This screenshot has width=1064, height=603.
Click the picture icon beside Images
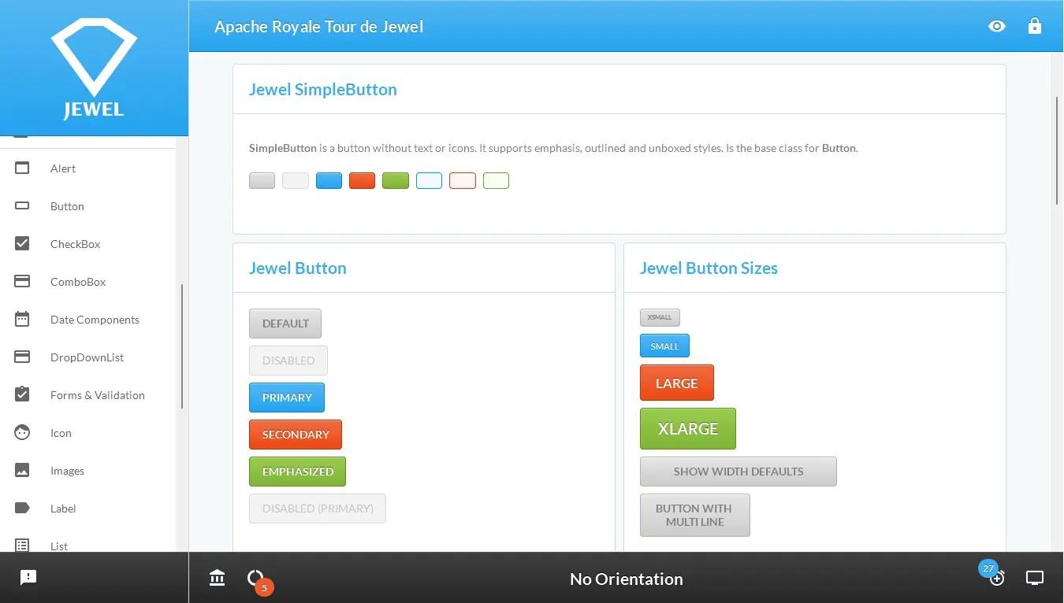click(22, 470)
